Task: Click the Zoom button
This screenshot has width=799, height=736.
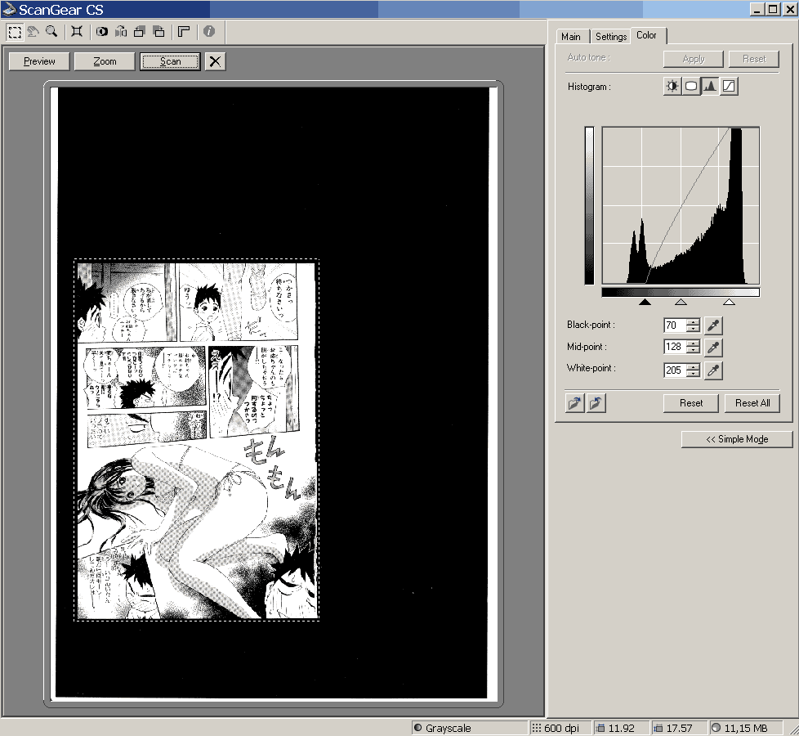Action: click(105, 61)
